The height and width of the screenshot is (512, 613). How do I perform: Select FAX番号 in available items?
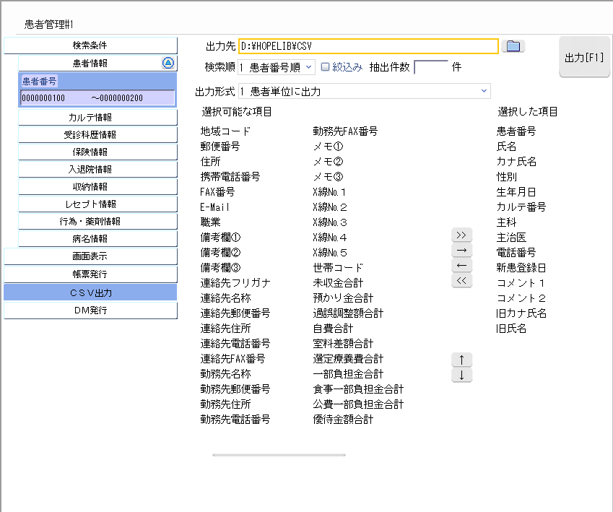coord(217,192)
